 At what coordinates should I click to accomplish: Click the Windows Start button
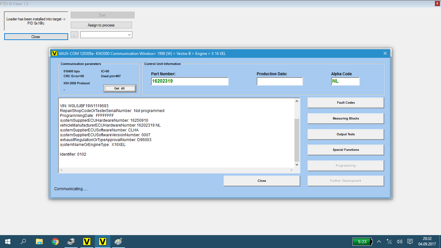pyautogui.click(x=7, y=242)
